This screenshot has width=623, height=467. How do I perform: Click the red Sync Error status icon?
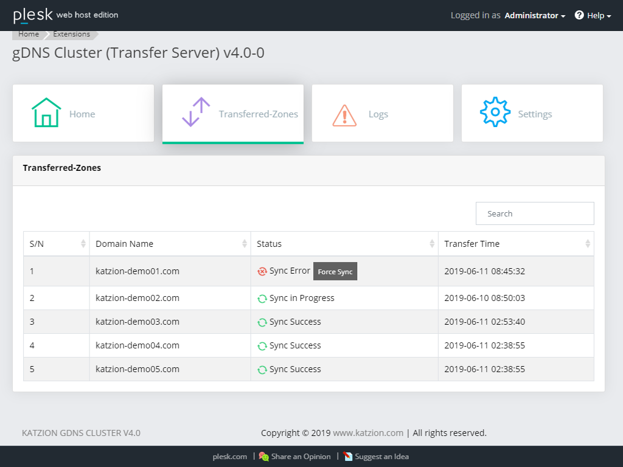pyautogui.click(x=262, y=272)
